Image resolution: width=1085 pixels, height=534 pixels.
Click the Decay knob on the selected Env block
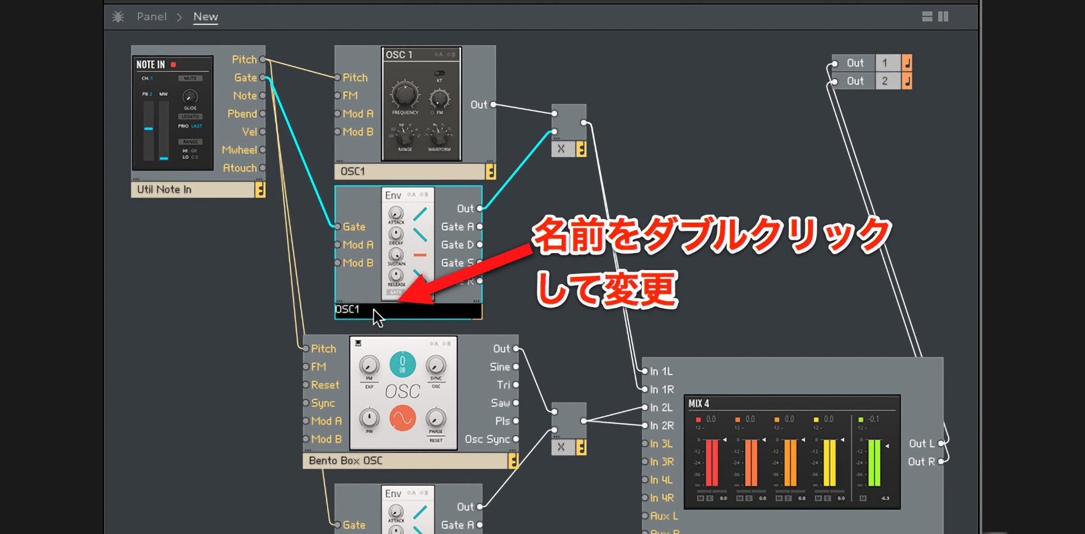click(396, 233)
